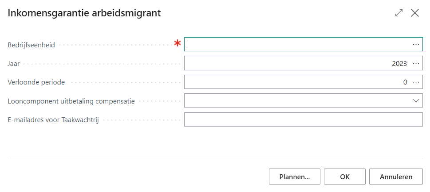Click the Inkomensgarantie arbeidsmigrant dialog title
Screen dimensions: 430x192
(84, 13)
